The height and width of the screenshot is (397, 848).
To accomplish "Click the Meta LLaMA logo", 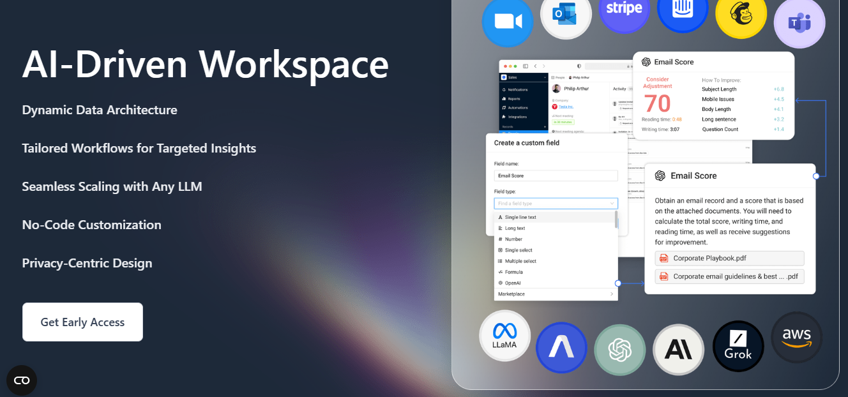I will (504, 335).
